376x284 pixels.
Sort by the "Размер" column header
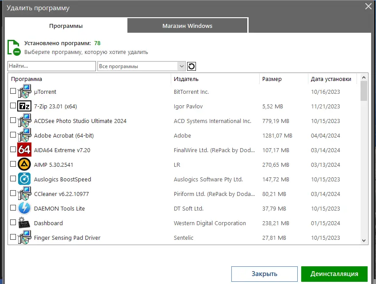272,79
